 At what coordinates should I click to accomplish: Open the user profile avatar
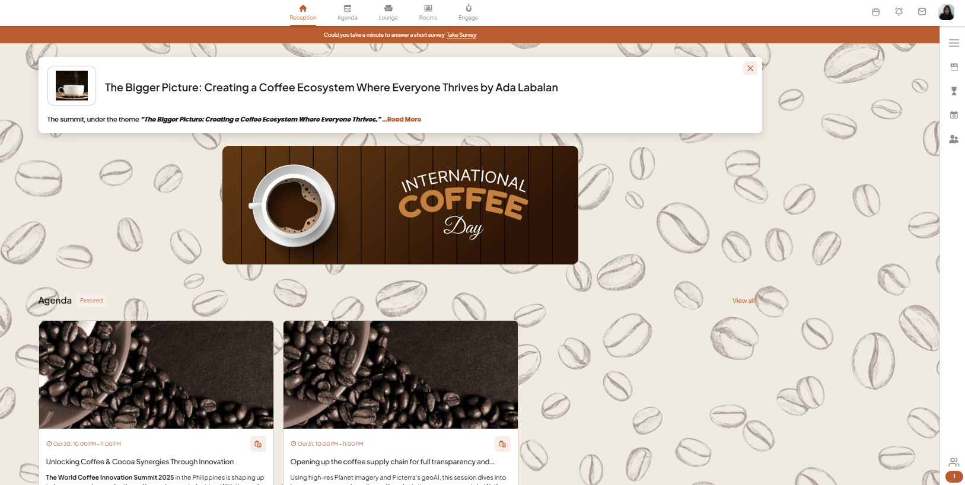coord(947,12)
